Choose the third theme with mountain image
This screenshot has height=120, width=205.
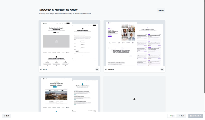pyautogui.click(x=69, y=94)
